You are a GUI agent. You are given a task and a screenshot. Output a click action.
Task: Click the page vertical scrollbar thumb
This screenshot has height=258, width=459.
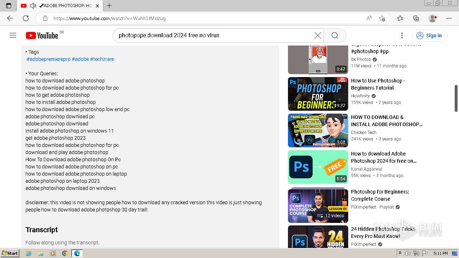tap(456, 98)
